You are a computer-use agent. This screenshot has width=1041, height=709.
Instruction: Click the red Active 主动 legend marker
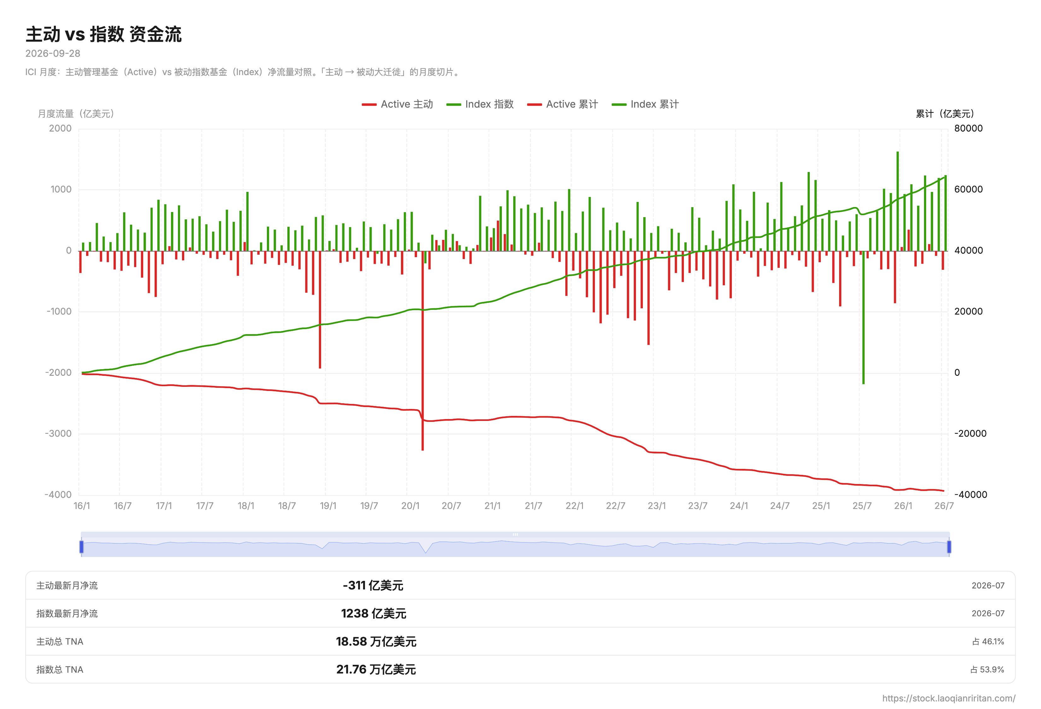pos(369,105)
